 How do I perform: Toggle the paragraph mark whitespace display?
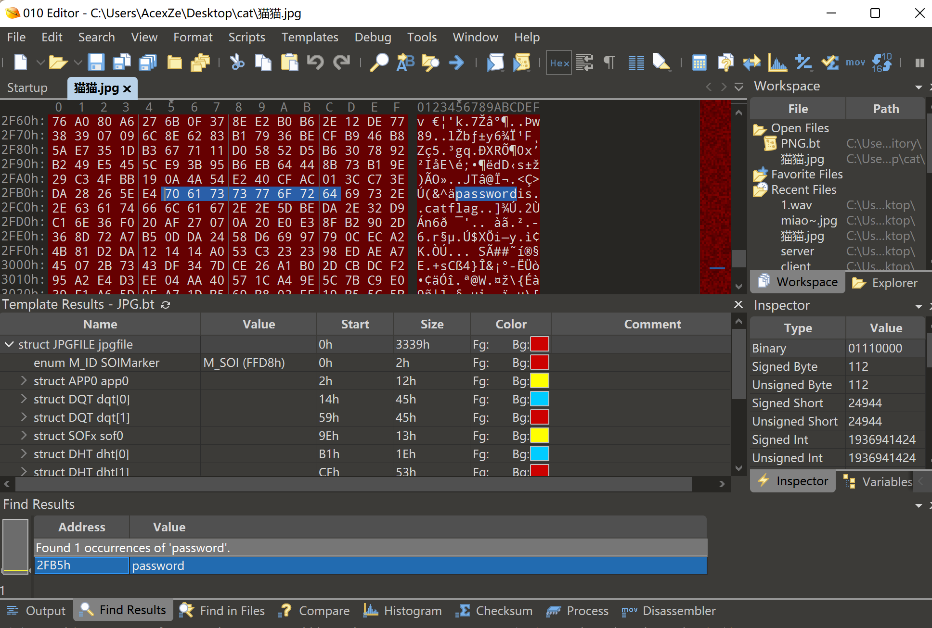tap(609, 63)
